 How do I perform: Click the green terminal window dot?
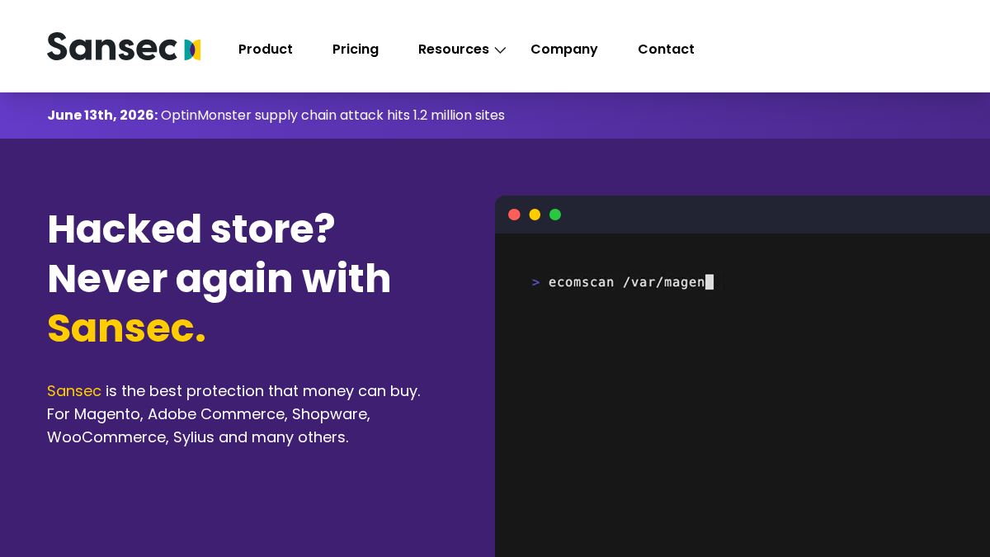point(555,215)
